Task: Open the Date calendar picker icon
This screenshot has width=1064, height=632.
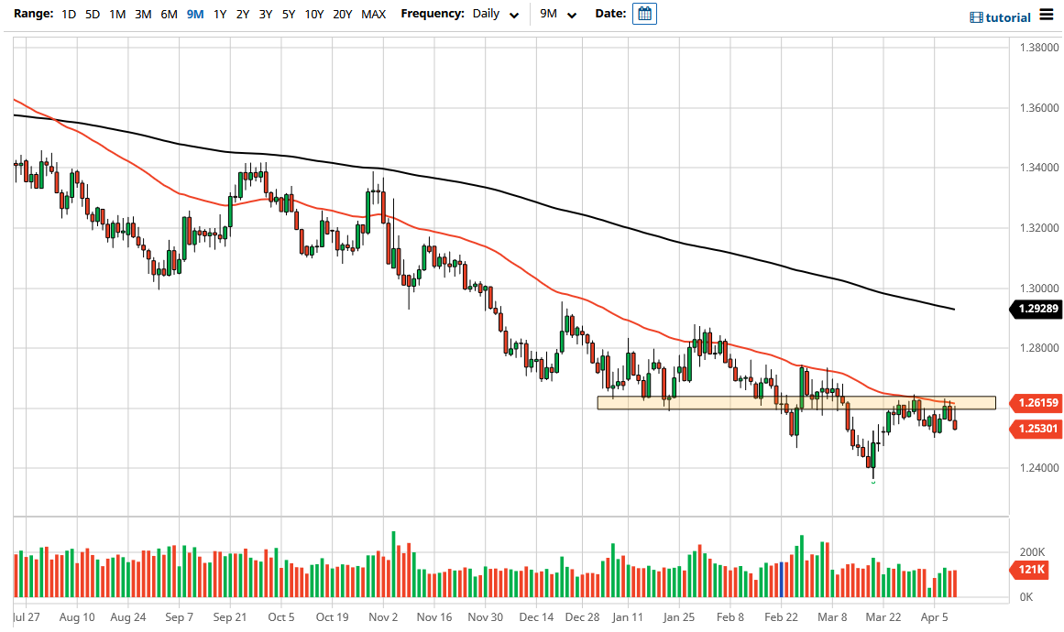Action: [x=644, y=13]
